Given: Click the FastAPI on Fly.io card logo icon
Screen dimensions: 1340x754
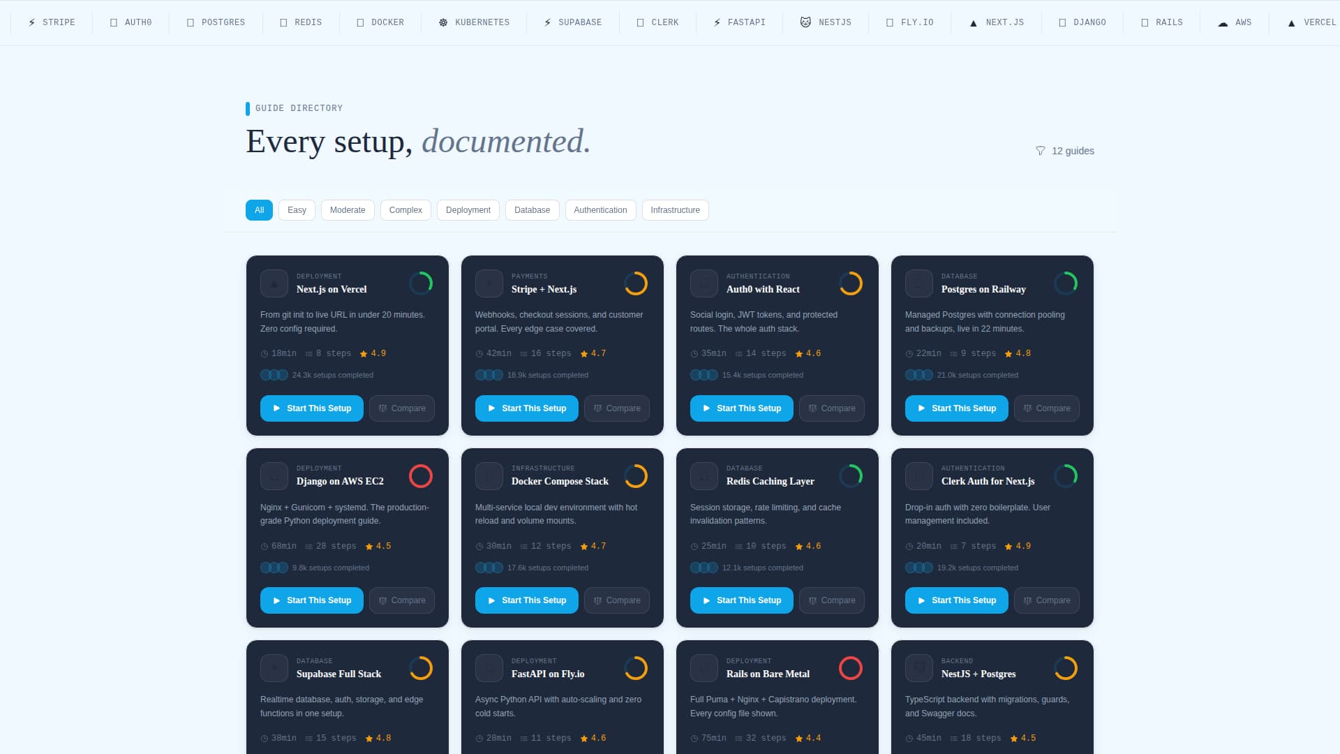Looking at the screenshot, I should [489, 668].
